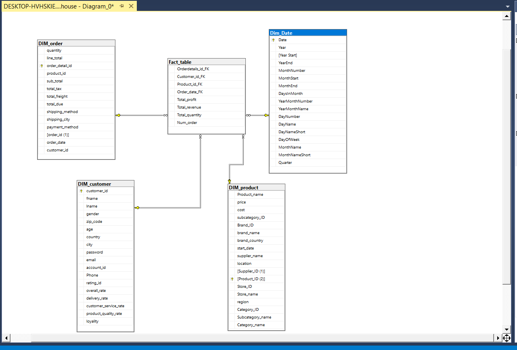Viewport: 517px width, 350px height.
Task: Click the key endpoint at DIM_customer relationship
Action: tap(137, 208)
